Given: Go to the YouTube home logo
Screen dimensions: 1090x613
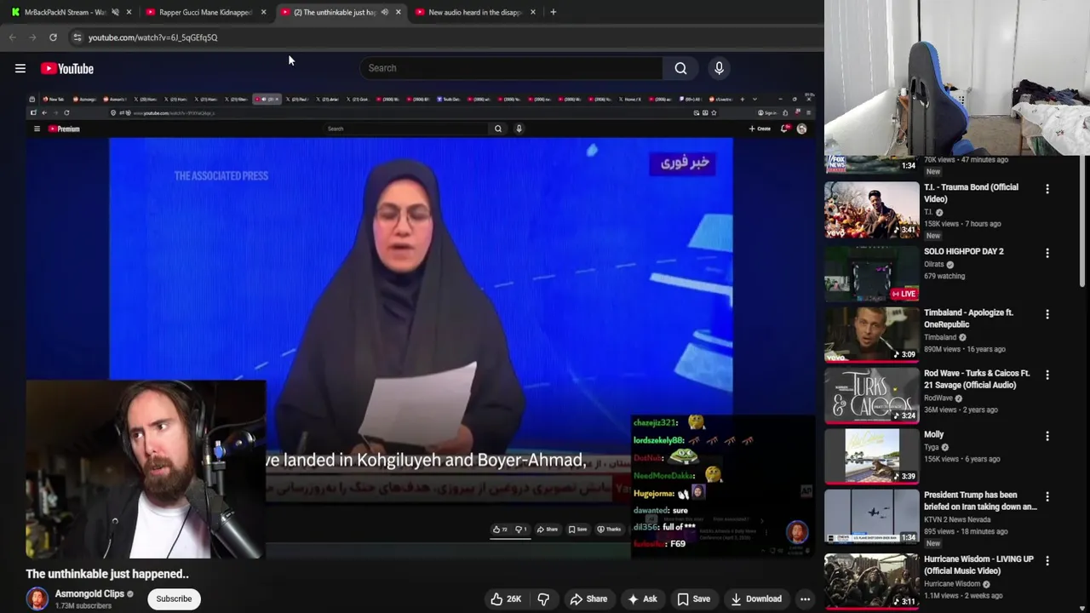Looking at the screenshot, I should coord(67,69).
